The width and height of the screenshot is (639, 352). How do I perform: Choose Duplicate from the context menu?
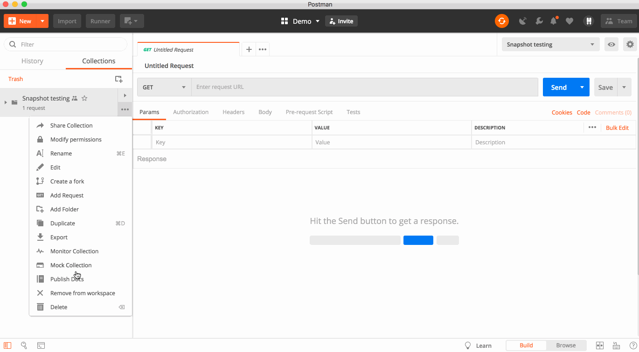(80, 223)
